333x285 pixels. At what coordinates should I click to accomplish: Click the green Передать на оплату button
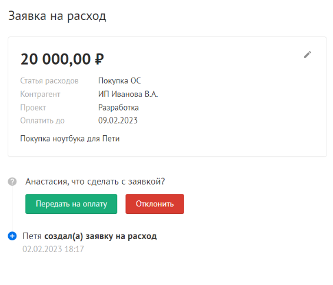click(71, 204)
